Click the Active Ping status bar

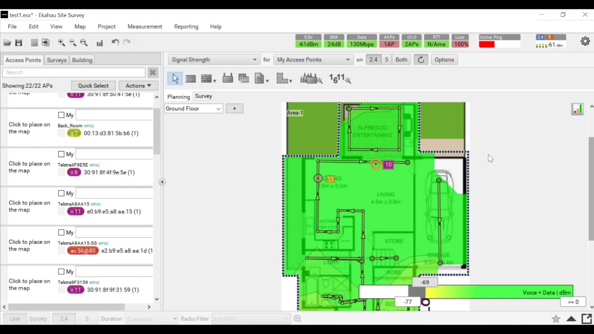click(x=500, y=41)
